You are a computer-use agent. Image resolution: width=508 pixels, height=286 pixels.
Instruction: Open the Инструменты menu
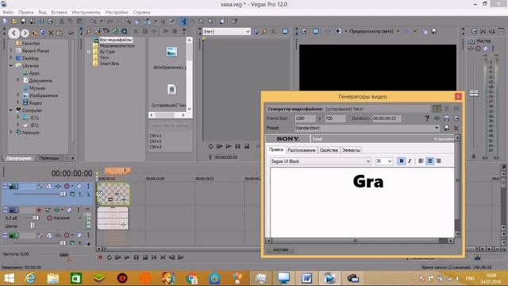[87, 12]
